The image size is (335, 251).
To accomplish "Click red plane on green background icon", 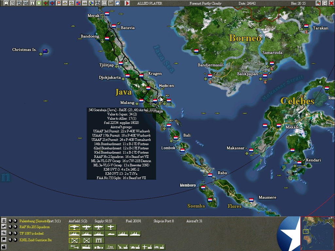I will (x=45, y=3).
